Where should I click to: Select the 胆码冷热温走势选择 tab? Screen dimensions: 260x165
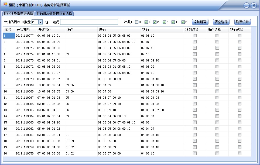point(18,13)
